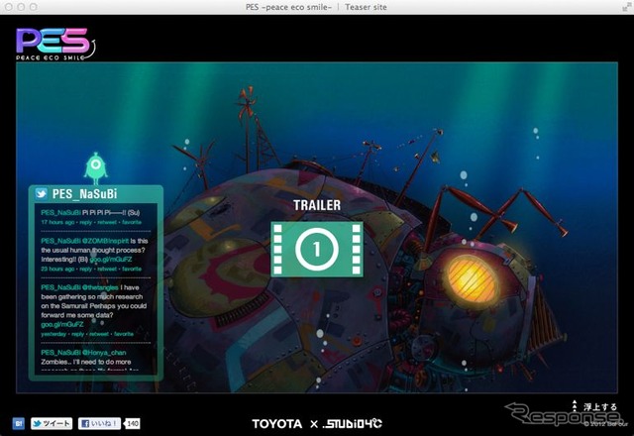Click reply under the 17 hours ago tweet
Image resolution: width=634 pixels, height=436 pixels.
[x=86, y=222]
